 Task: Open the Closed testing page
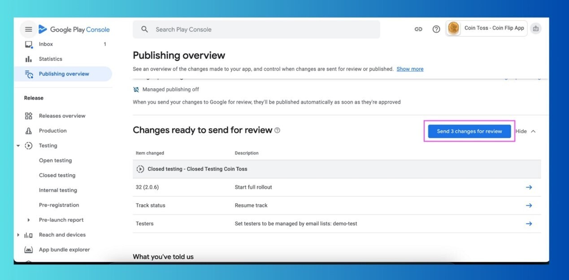pos(57,175)
